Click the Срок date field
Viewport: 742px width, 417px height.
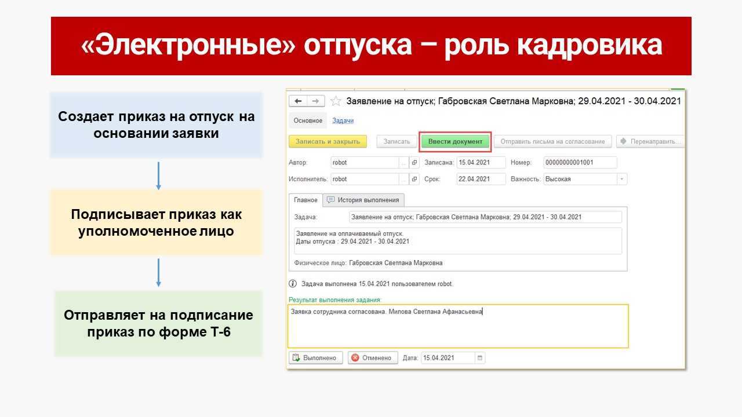tap(481, 179)
